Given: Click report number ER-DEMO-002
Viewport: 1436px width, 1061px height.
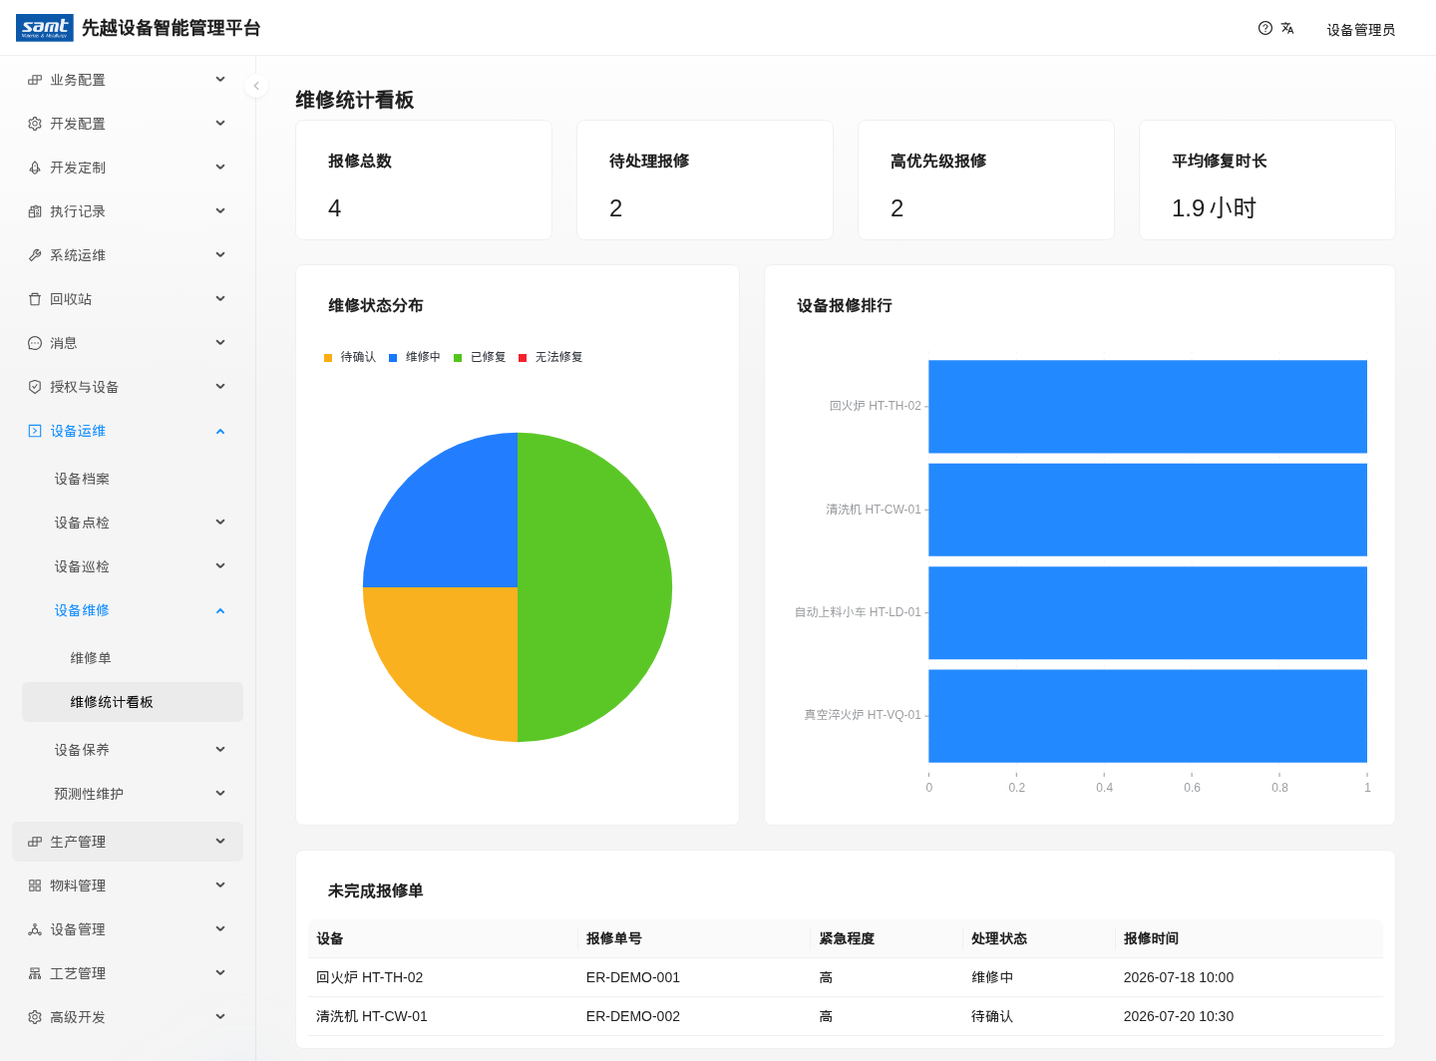Looking at the screenshot, I should tap(633, 1016).
